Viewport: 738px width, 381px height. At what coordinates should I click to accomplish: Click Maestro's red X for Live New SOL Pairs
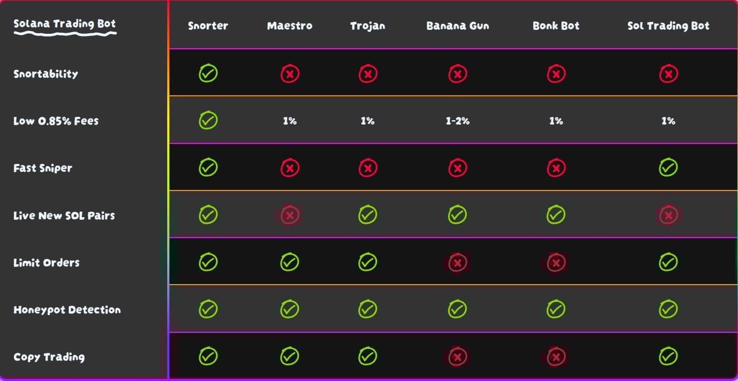[290, 215]
